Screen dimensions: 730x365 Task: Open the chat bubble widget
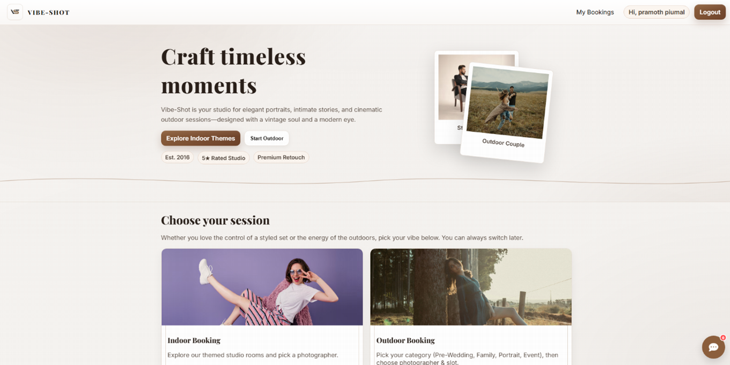click(713, 347)
